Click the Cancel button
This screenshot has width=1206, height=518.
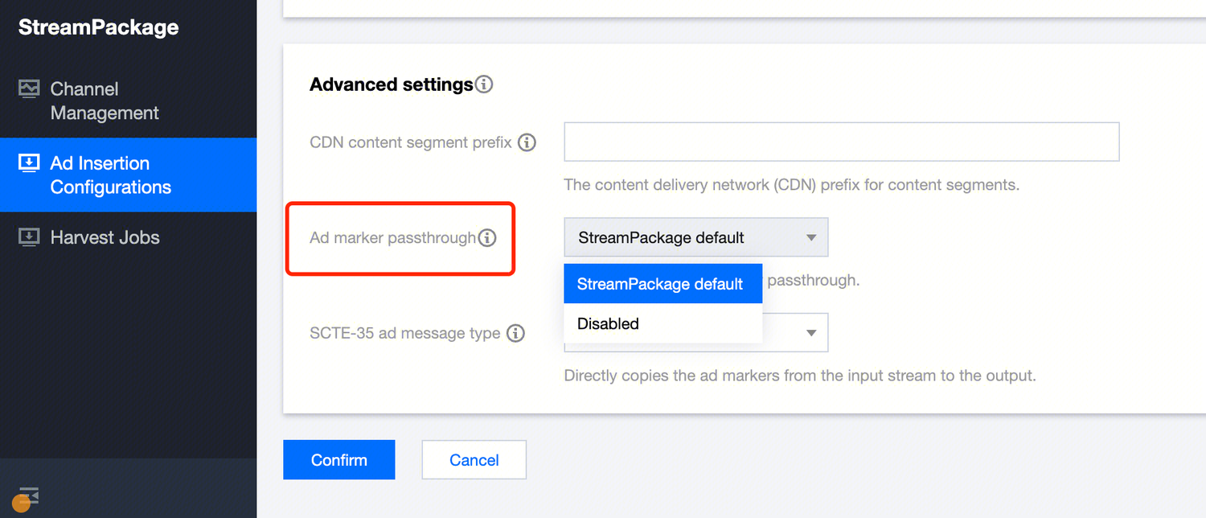pyautogui.click(x=474, y=460)
